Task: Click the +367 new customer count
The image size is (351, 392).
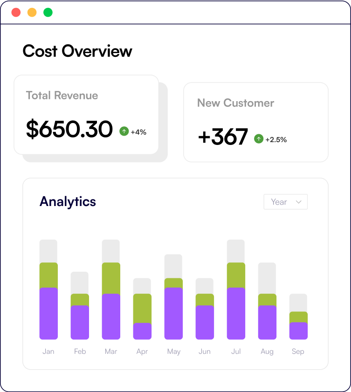Action: (223, 138)
